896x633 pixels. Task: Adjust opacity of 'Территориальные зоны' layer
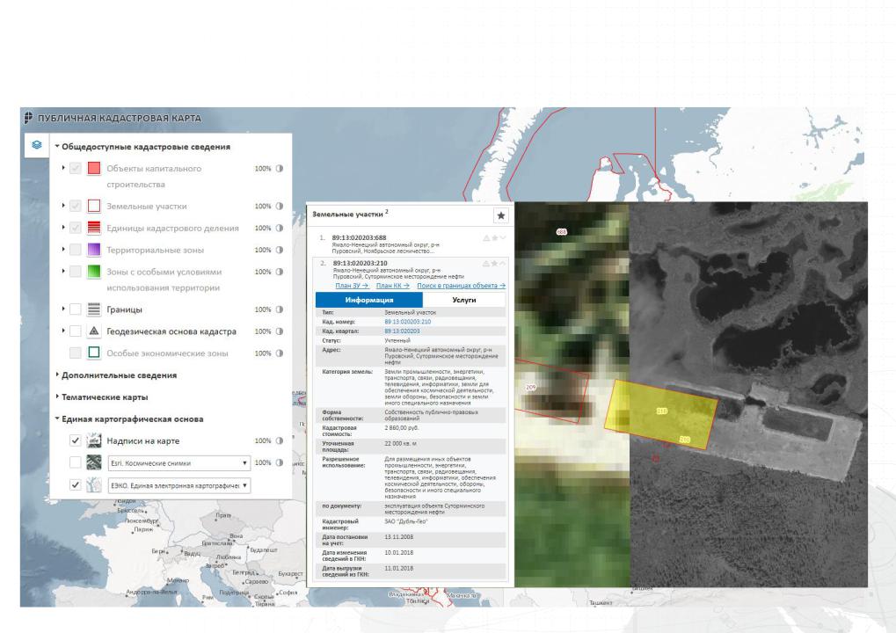click(x=280, y=250)
